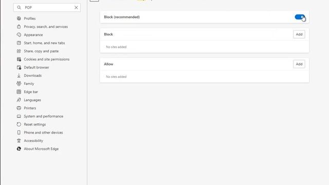Viewport: 329px width, 185px height.
Task: Go to Family settings
Action: (29, 84)
